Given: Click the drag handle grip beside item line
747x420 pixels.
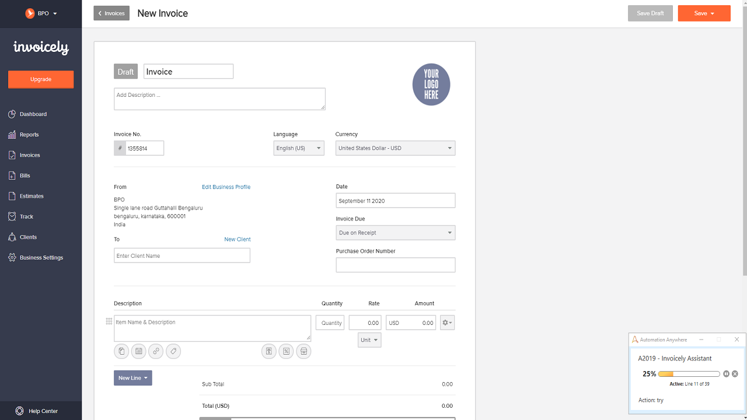Looking at the screenshot, I should 109,321.
